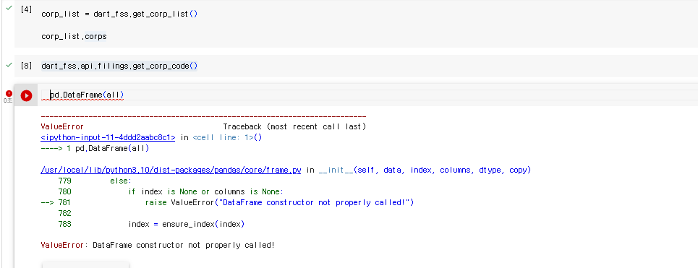The height and width of the screenshot is (268, 698).
Task: Open the ipython-input-11-4ddd2aabc8c1 traceback link
Action: (108, 137)
